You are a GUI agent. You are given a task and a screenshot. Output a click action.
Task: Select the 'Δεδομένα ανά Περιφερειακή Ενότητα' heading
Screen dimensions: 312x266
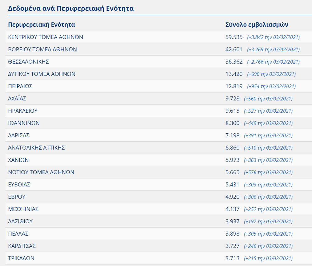click(71, 8)
